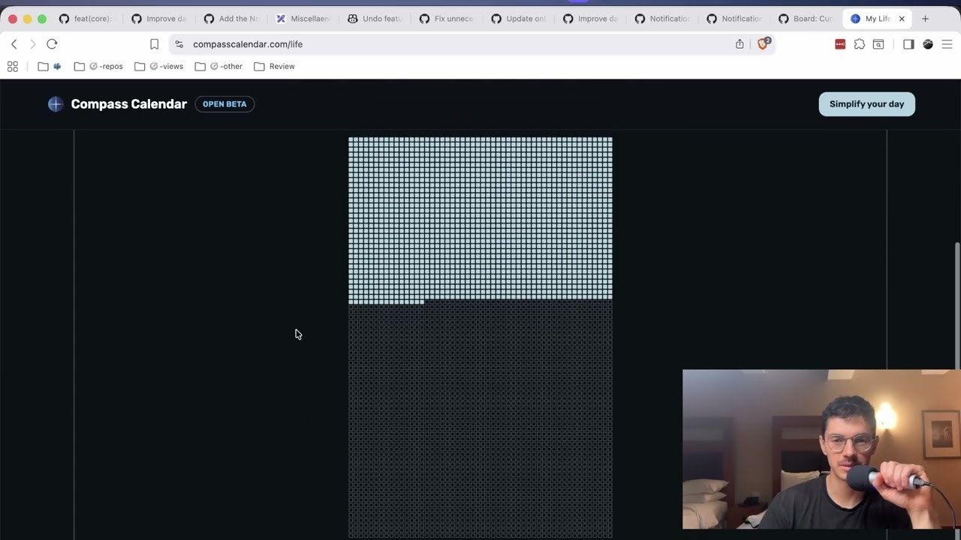Open the apps grid in bookmarks bar

click(x=13, y=66)
